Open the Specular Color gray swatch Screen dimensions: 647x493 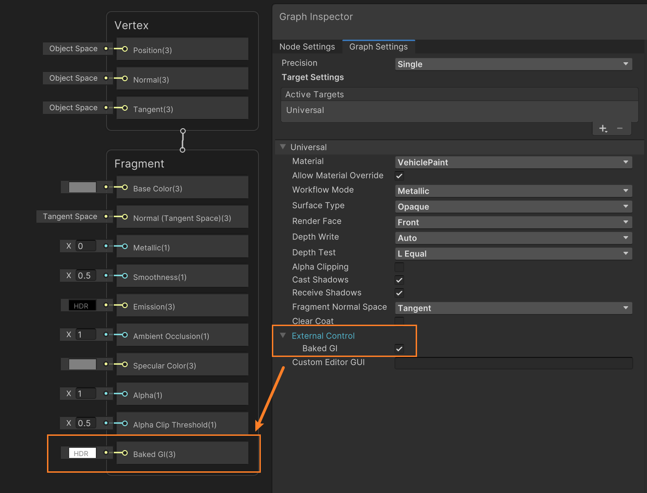pos(82,364)
